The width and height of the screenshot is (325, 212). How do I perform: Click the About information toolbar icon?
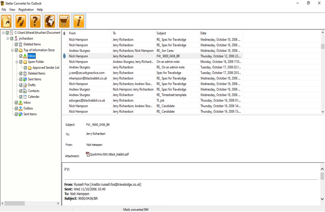pyautogui.click(x=79, y=21)
